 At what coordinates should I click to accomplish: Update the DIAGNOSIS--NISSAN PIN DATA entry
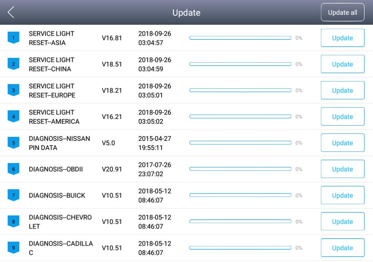pyautogui.click(x=342, y=143)
